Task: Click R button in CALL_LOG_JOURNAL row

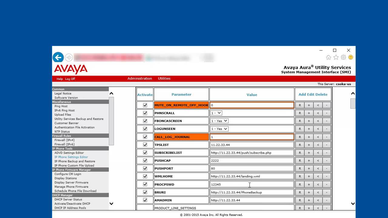Action: pos(300,137)
